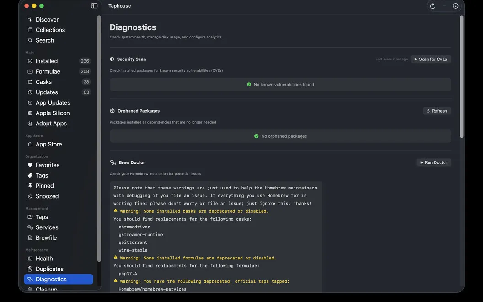Image resolution: width=483 pixels, height=302 pixels.
Task: Click the Taps icon in sidebar
Action: (30, 217)
